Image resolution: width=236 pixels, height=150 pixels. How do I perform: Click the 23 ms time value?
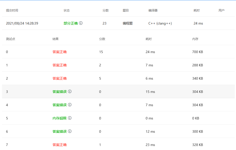(150, 145)
